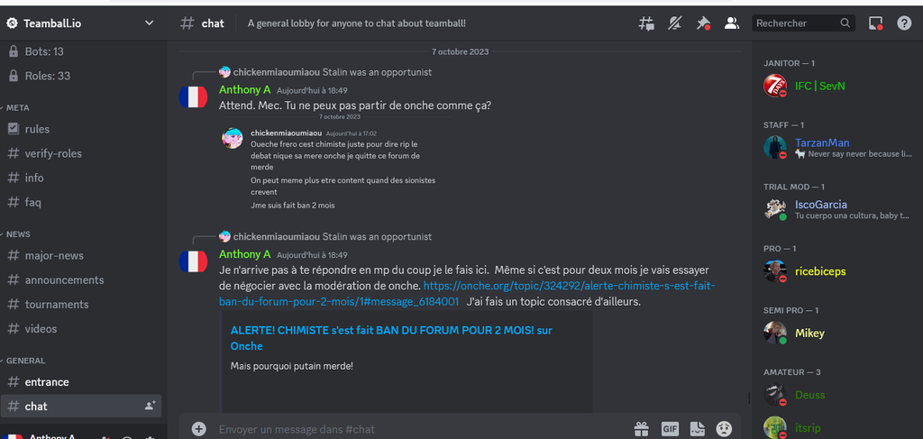This screenshot has width=923, height=439.
Task: Open the Help question mark icon
Action: [903, 23]
